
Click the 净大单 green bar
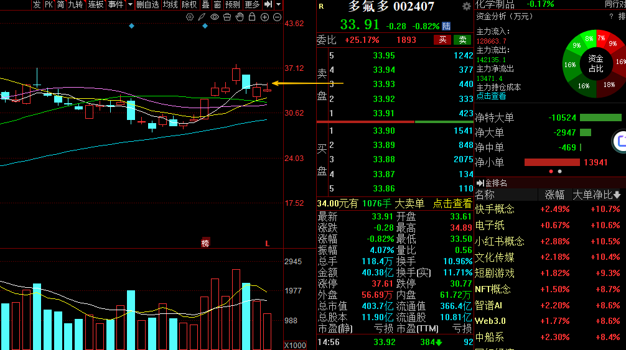586,132
